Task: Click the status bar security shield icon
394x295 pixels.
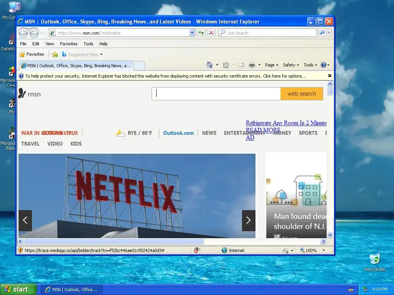Action: [x=21, y=250]
